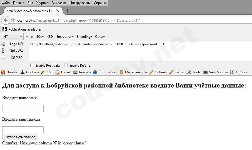Screen dimensions: 252x150
Task: Open the Инструменты menu
Action: point(80,3)
